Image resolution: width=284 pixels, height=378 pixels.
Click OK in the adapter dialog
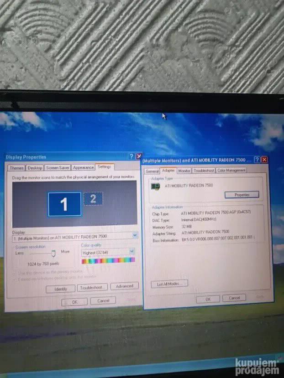[208, 299]
